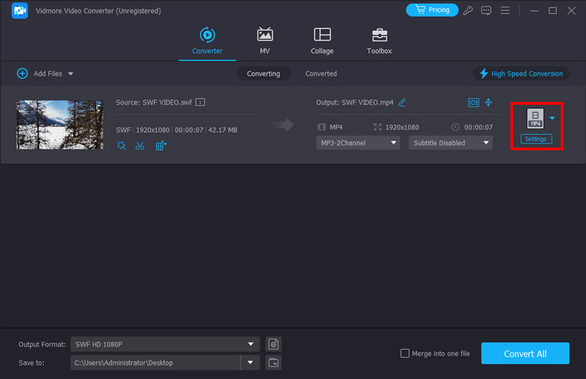This screenshot has width=586, height=379.
Task: Enable Merge into one file checkbox
Action: (x=405, y=353)
